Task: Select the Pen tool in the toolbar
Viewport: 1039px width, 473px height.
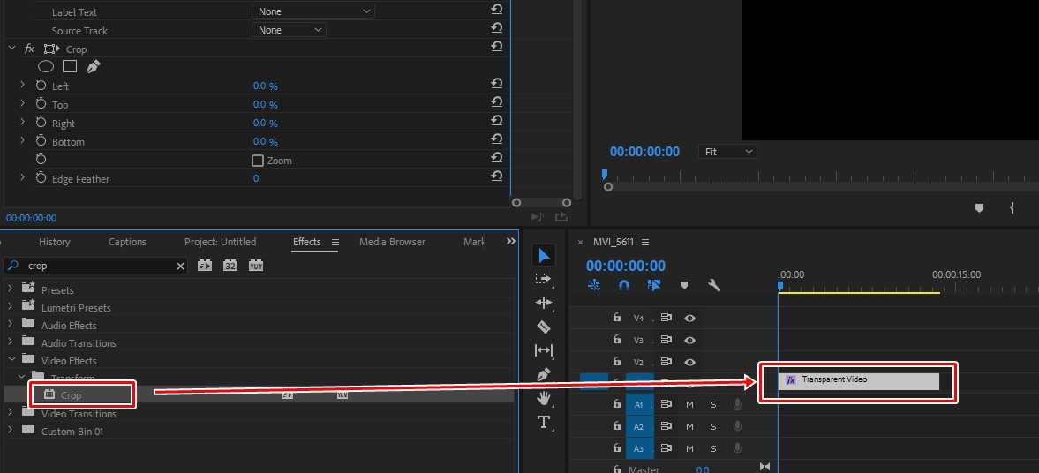Action: click(x=544, y=374)
